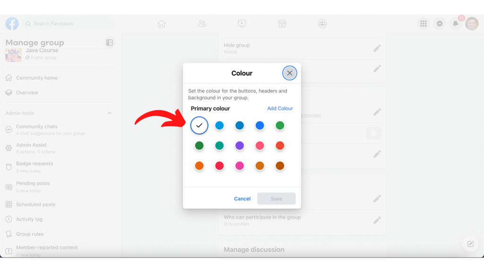Image resolution: width=484 pixels, height=272 pixels.
Task: Click the Search Facebook field
Action: 68,24
